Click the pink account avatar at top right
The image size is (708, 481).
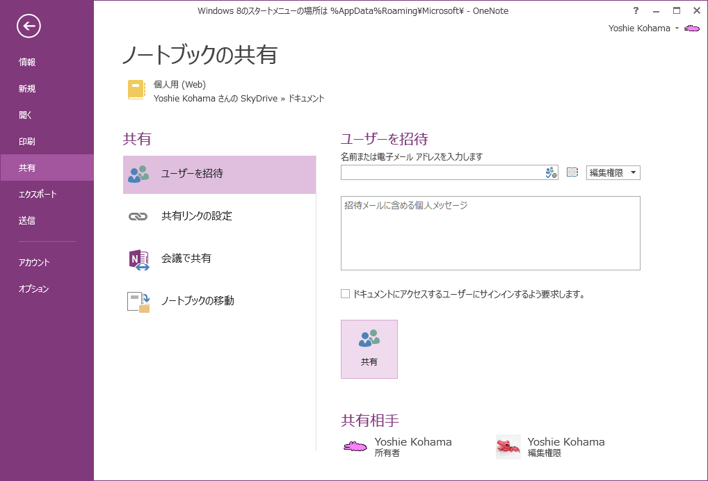[692, 28]
